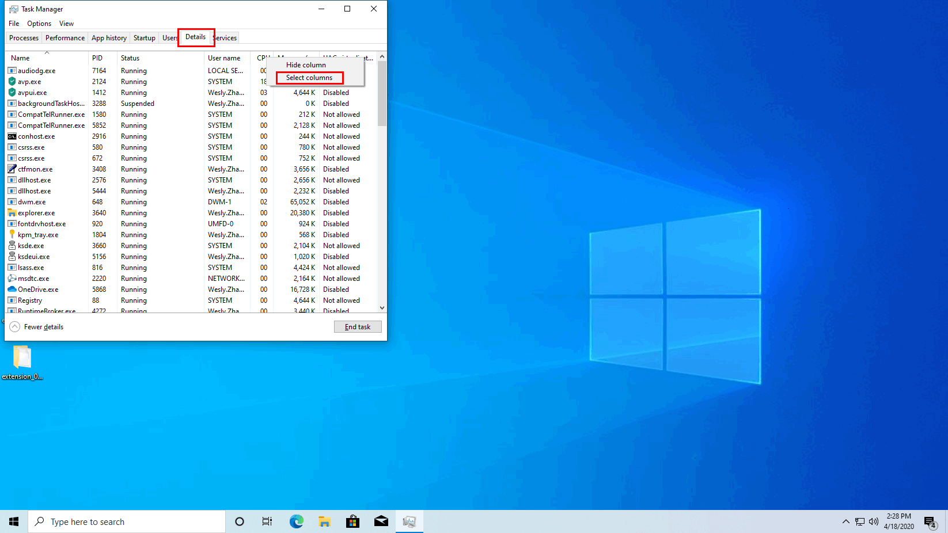Open the volume control in the system tray
The image size is (948, 533).
tap(874, 521)
